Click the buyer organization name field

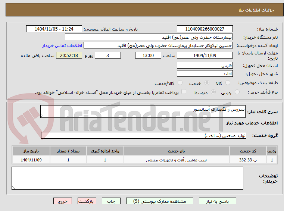click(149, 37)
